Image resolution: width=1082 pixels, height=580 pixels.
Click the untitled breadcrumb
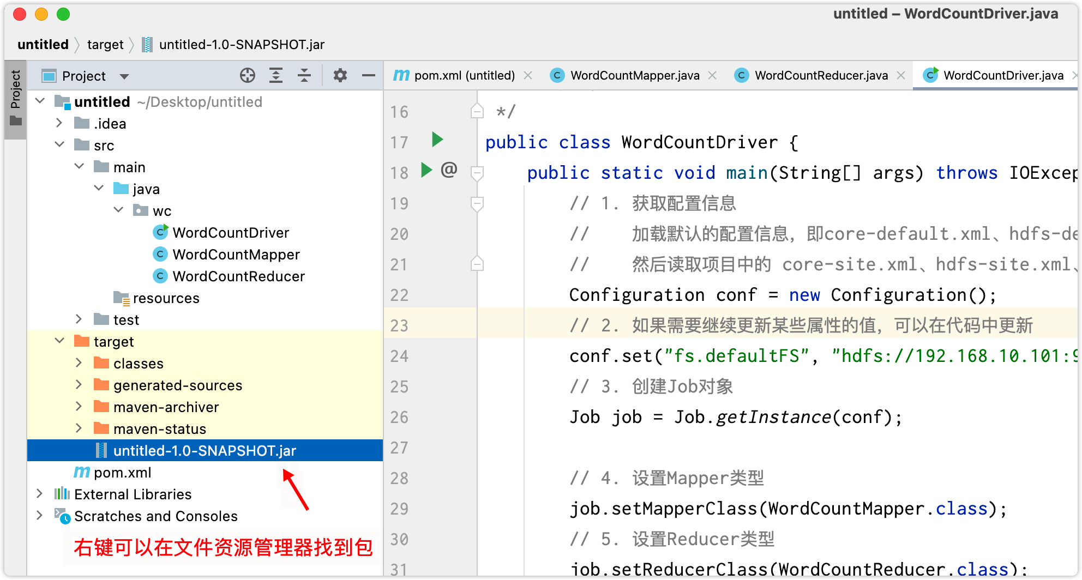pyautogui.click(x=43, y=45)
